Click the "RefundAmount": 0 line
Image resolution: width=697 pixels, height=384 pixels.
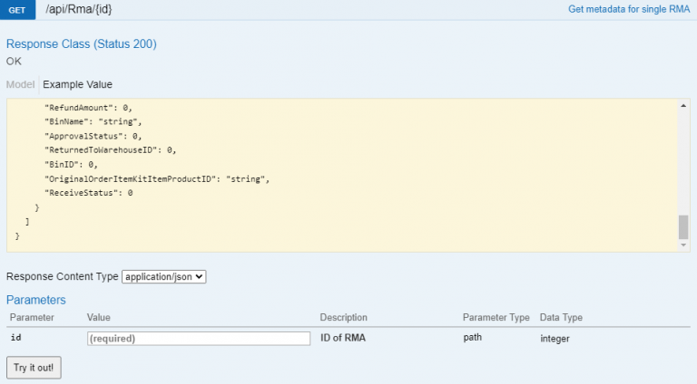tap(88, 108)
